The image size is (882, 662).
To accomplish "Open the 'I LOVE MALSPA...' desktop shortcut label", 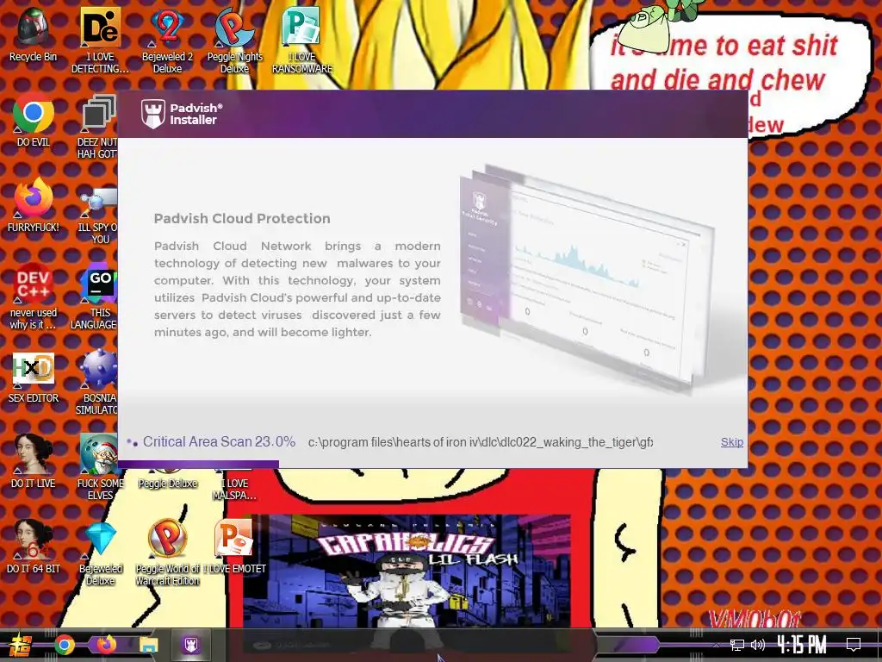I will (234, 490).
